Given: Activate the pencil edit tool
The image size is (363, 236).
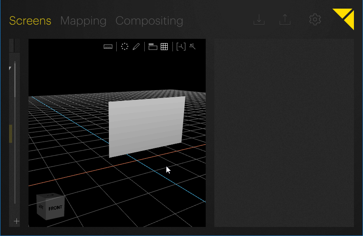Looking at the screenshot, I should (x=136, y=47).
